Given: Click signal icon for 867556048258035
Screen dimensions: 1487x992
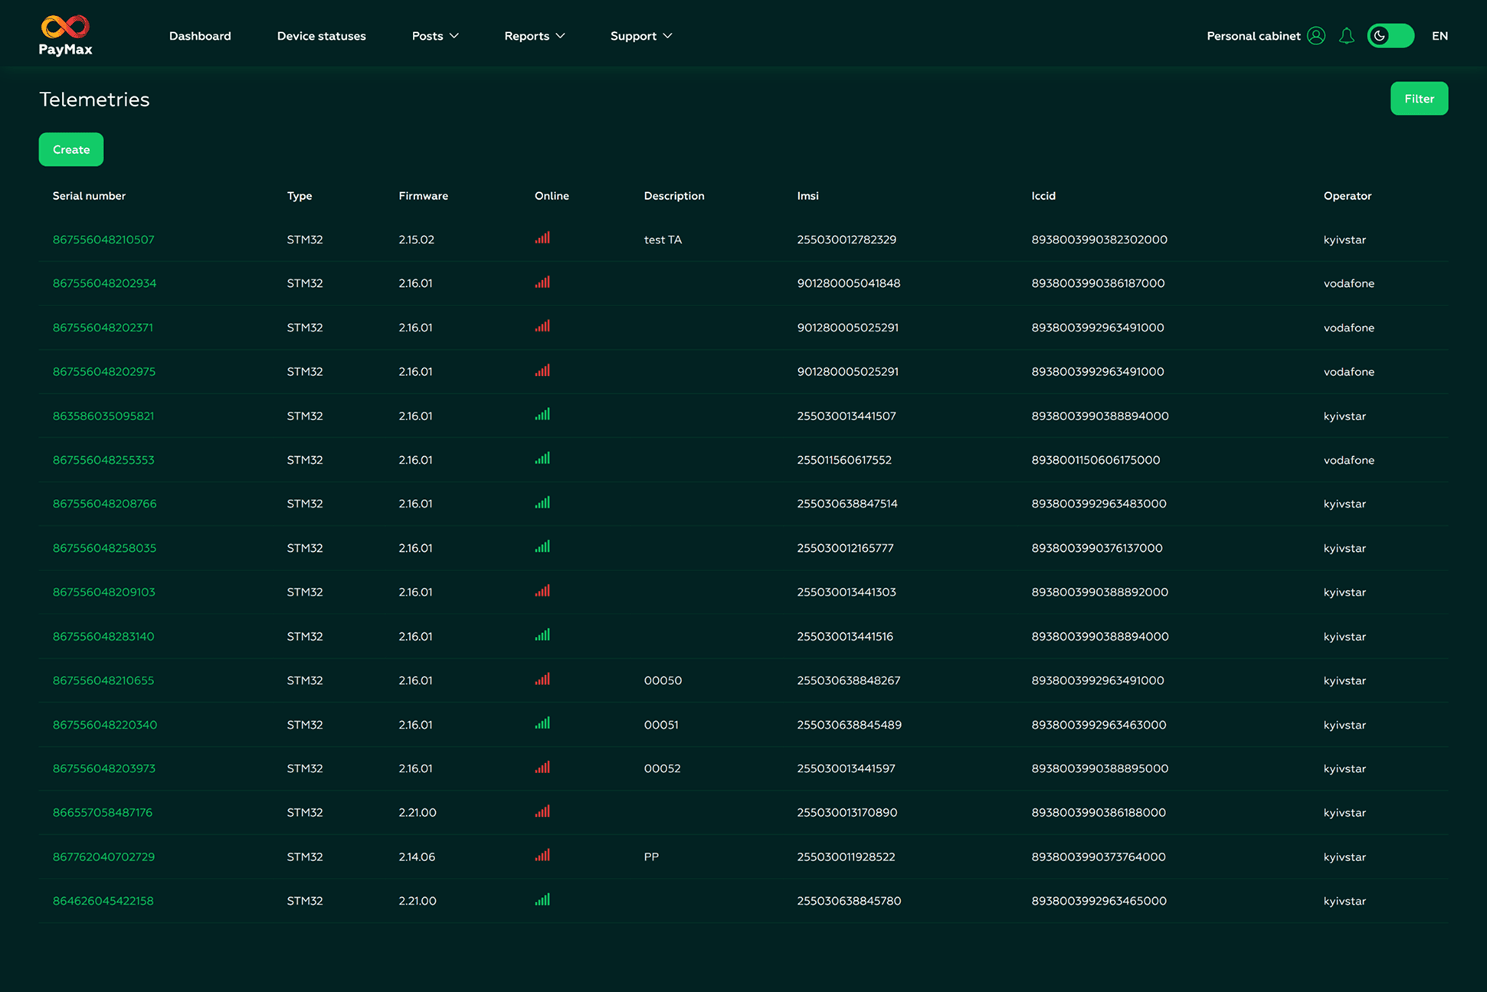Looking at the screenshot, I should [x=542, y=547].
